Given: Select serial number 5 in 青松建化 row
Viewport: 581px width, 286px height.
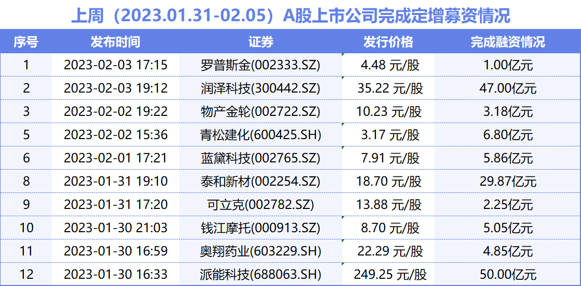Looking at the screenshot, I should tap(26, 134).
